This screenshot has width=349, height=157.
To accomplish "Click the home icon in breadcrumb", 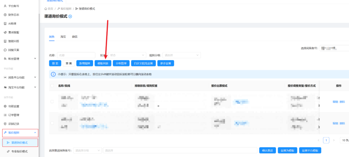I will (46, 9).
